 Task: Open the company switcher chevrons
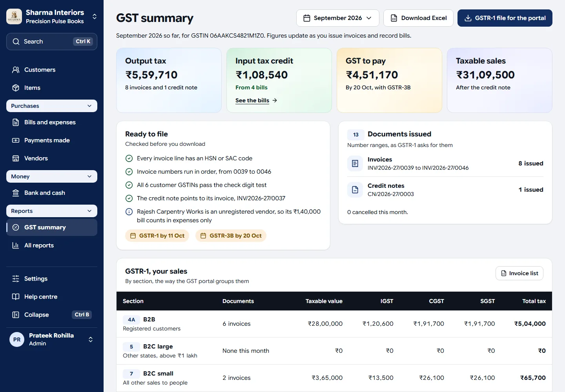[95, 16]
